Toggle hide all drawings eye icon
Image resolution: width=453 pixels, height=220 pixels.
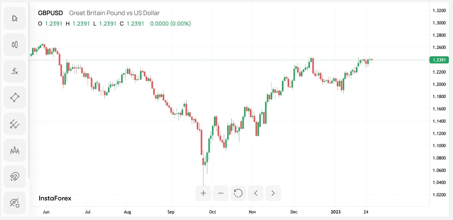[15, 203]
